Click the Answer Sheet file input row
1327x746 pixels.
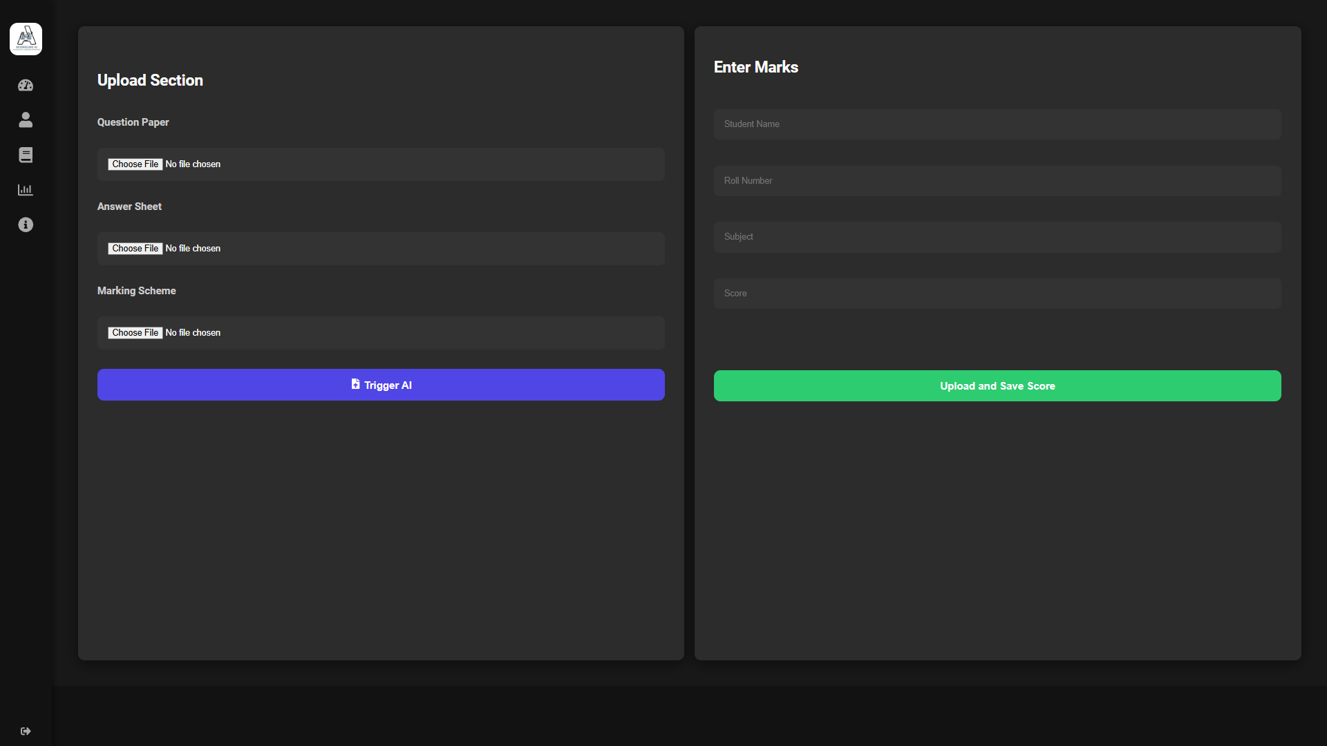[381, 248]
